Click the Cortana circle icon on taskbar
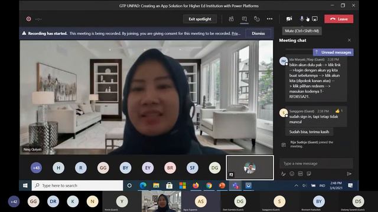378x212 pixels. 129,185
